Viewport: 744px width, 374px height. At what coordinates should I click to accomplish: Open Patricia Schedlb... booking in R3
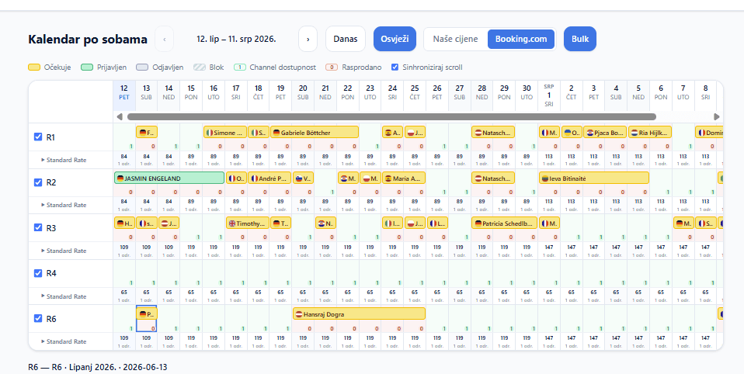pyautogui.click(x=504, y=223)
